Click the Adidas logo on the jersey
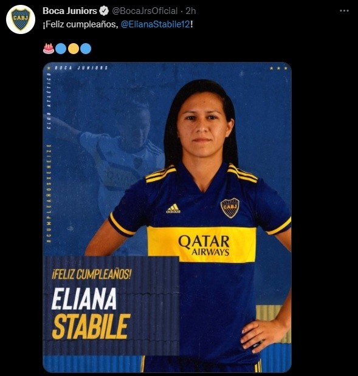Screen dimensions: 358x376 click(x=173, y=208)
